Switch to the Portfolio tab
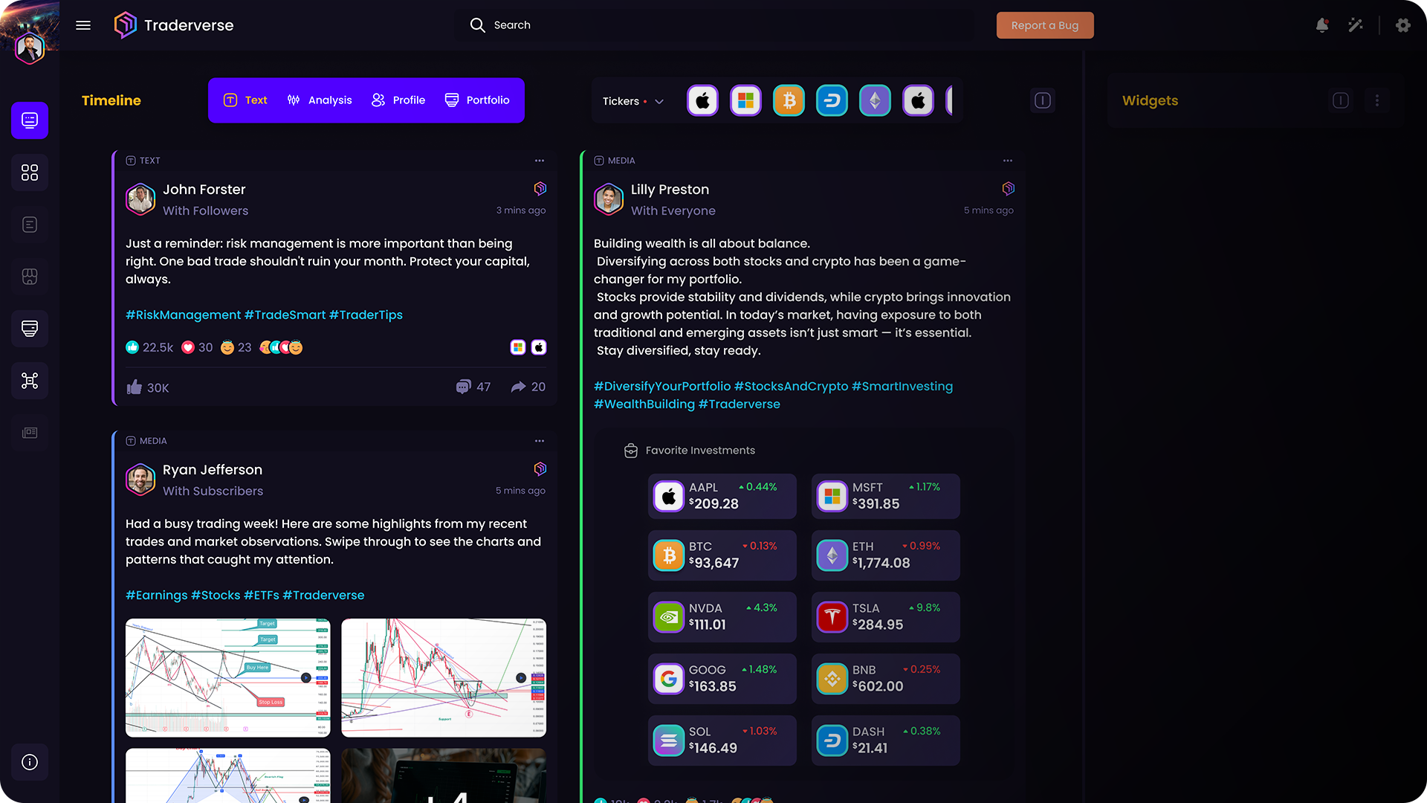This screenshot has height=803, width=1427. pos(477,100)
